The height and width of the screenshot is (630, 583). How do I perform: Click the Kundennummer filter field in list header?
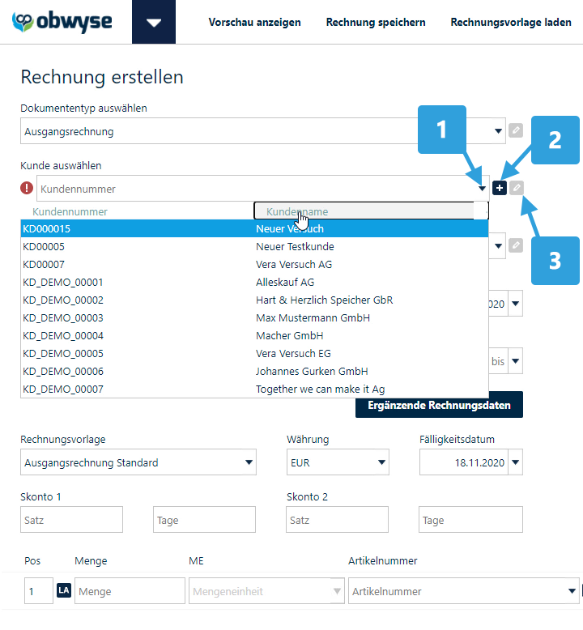[x=137, y=211]
